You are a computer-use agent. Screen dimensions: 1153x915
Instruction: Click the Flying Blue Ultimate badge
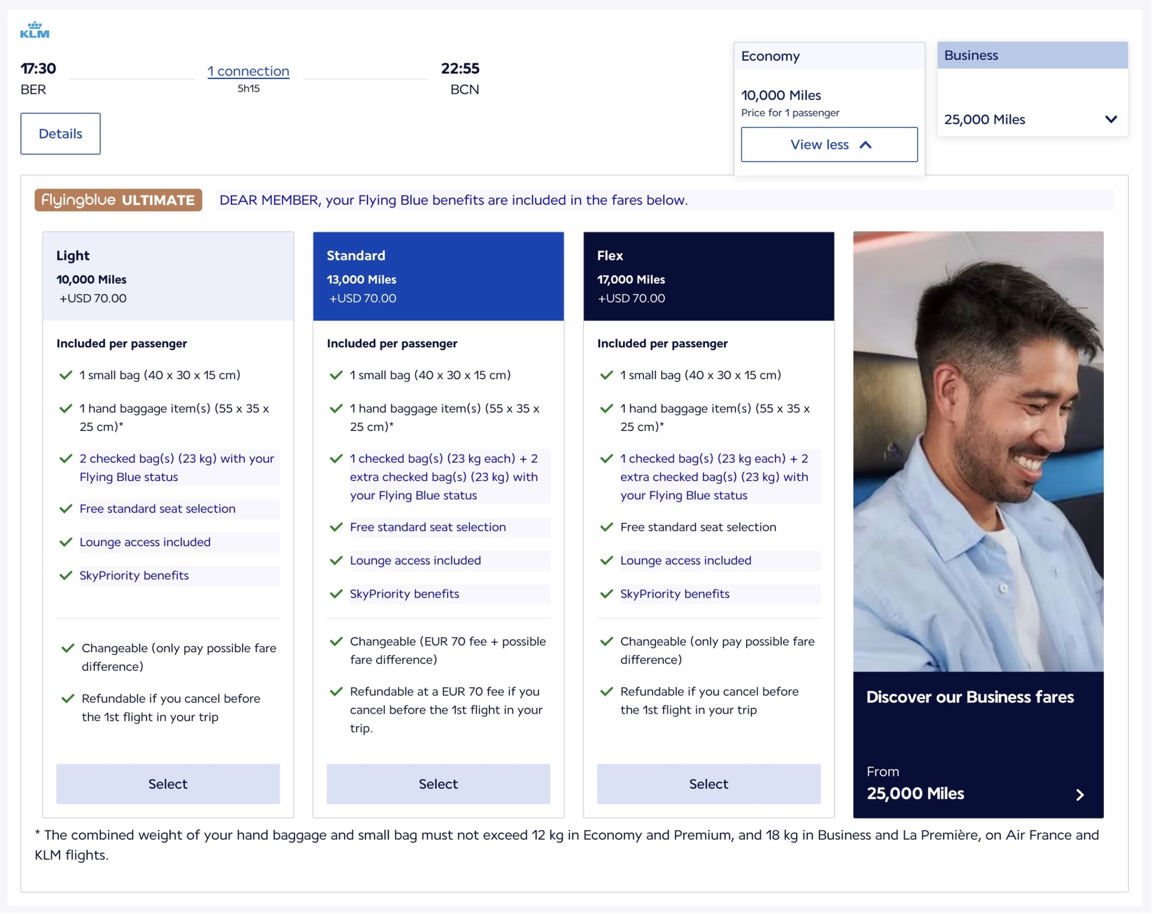pyautogui.click(x=119, y=200)
